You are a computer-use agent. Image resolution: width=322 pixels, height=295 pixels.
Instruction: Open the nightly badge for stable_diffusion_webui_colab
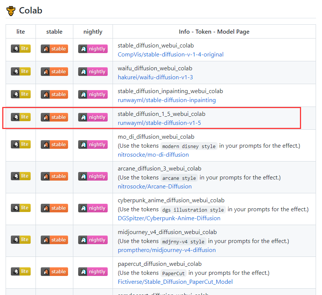point(93,49)
